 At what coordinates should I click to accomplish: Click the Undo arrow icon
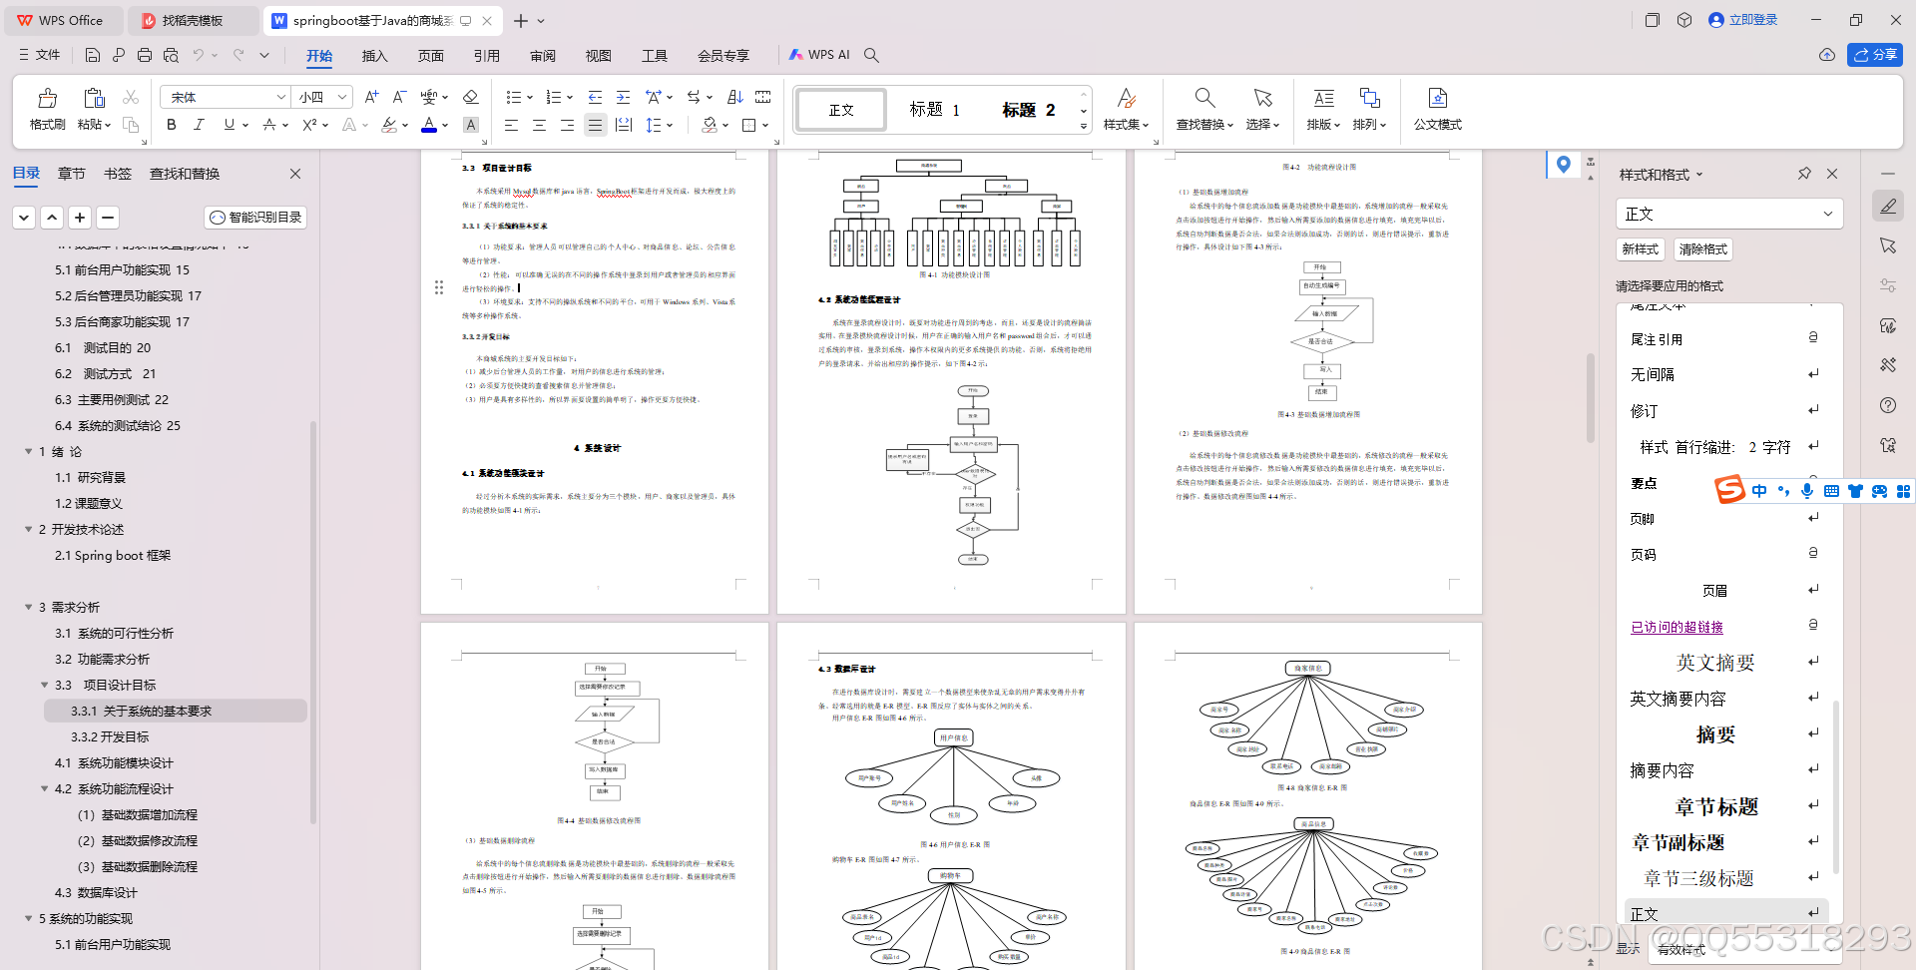pos(199,55)
